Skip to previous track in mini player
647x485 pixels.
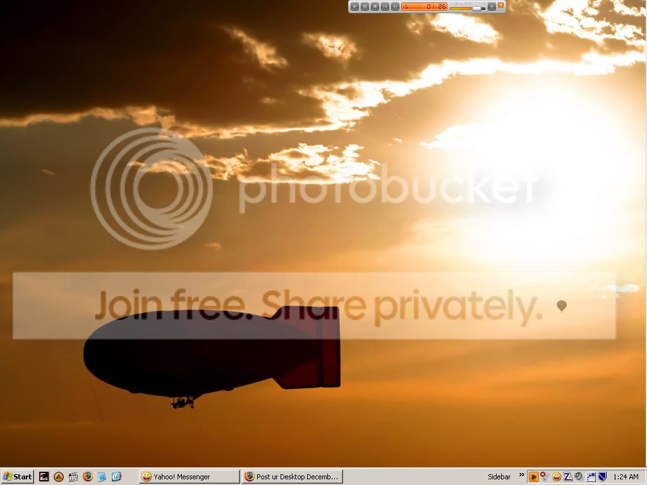[385, 6]
